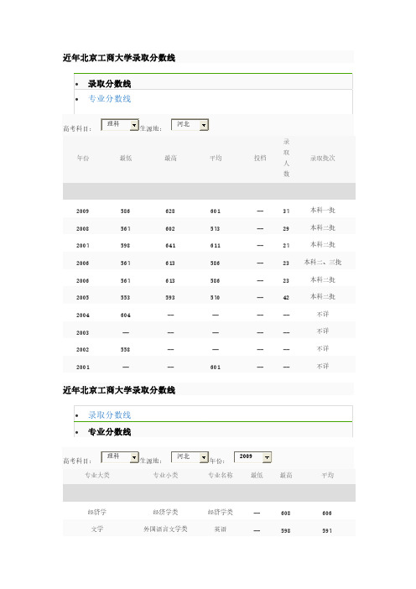Open the 理科 dropdown beside the 2009 year selector
This screenshot has width=416, height=589.
click(120, 457)
